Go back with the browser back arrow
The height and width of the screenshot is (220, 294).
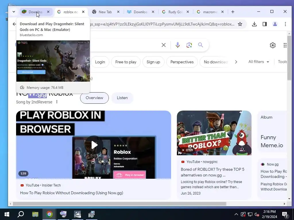point(14,24)
